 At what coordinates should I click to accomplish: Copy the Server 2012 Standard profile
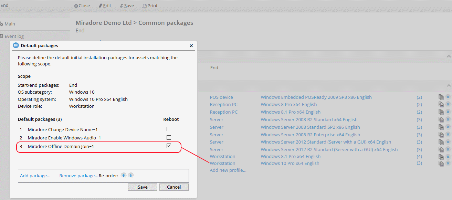pos(441,142)
